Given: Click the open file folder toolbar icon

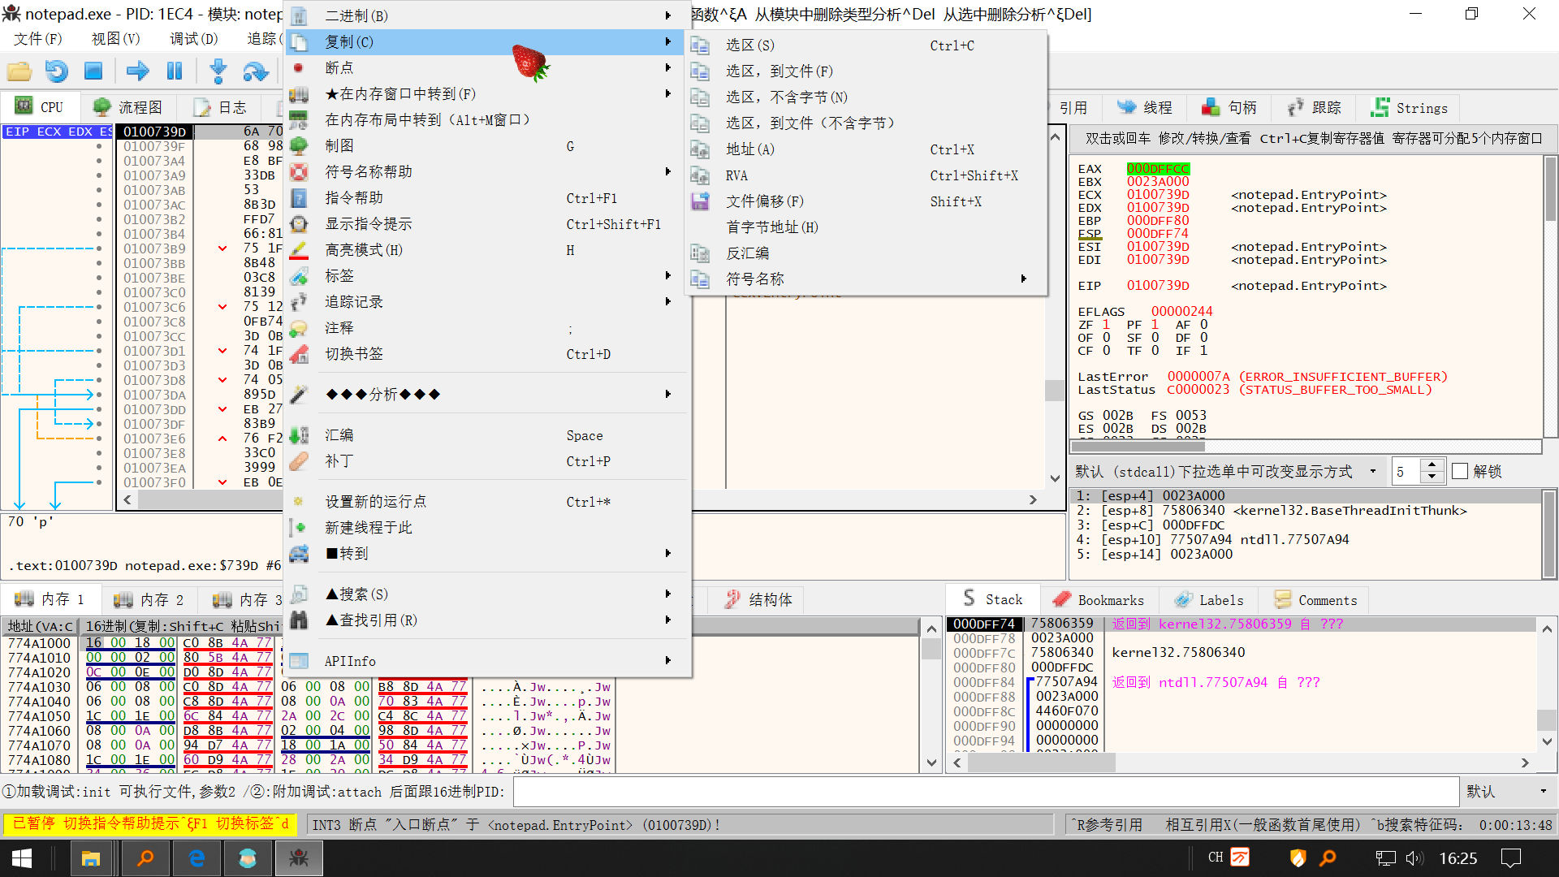Looking at the screenshot, I should pos(19,71).
